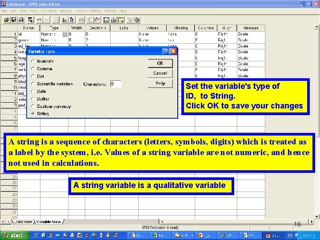Open the Data menu
This screenshot has height=240, width=320.
34,11
